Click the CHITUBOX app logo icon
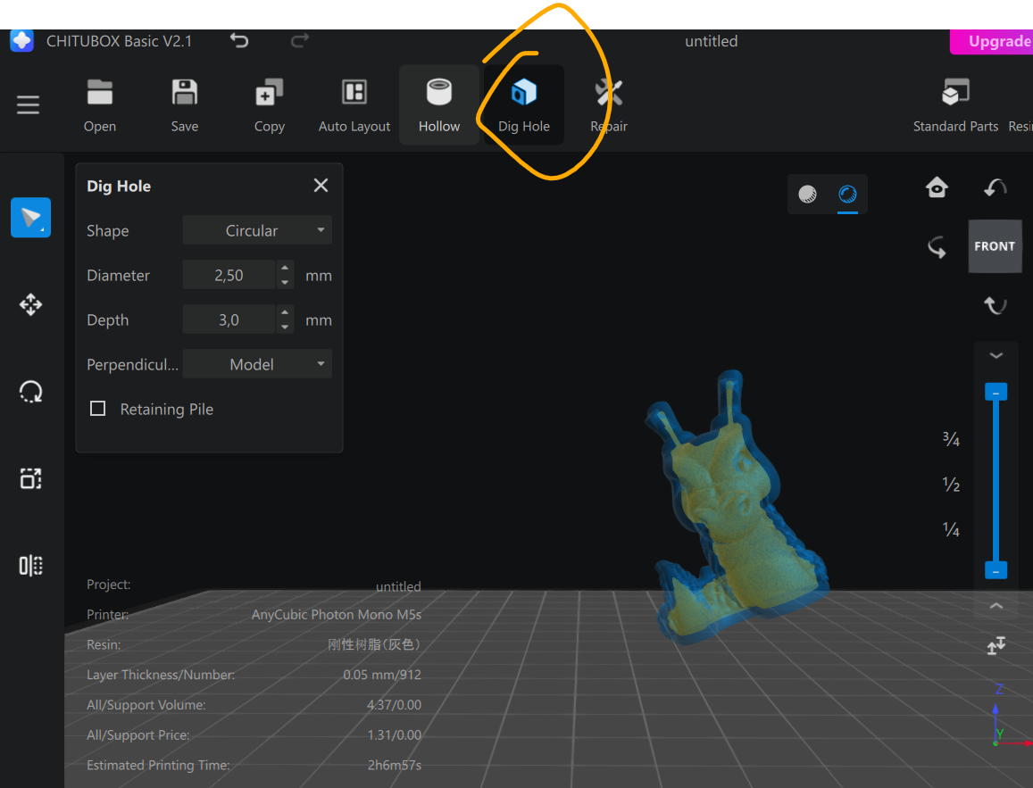This screenshot has height=788, width=1033. [x=21, y=41]
